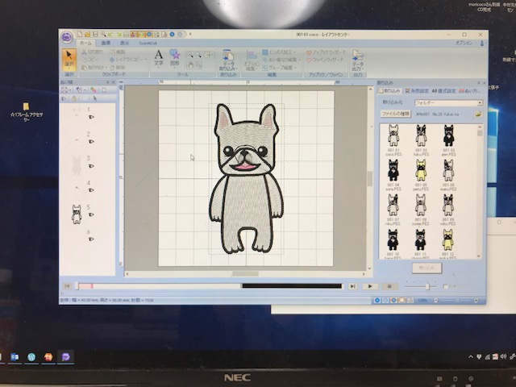Select the hand pan tool

coord(190,64)
